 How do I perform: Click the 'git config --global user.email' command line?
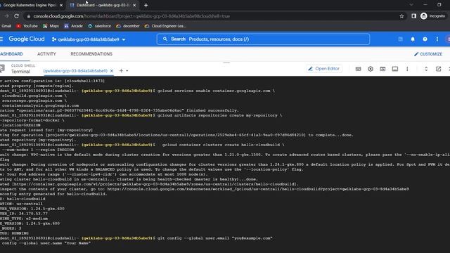pyautogui.click(x=215, y=238)
